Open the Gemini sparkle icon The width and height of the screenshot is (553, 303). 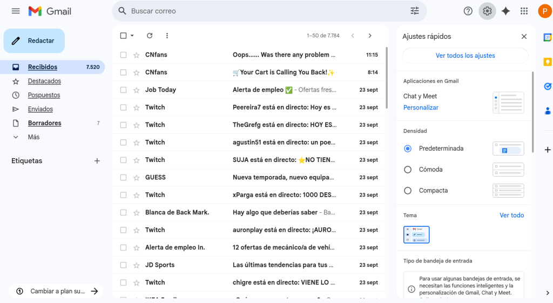click(x=505, y=11)
